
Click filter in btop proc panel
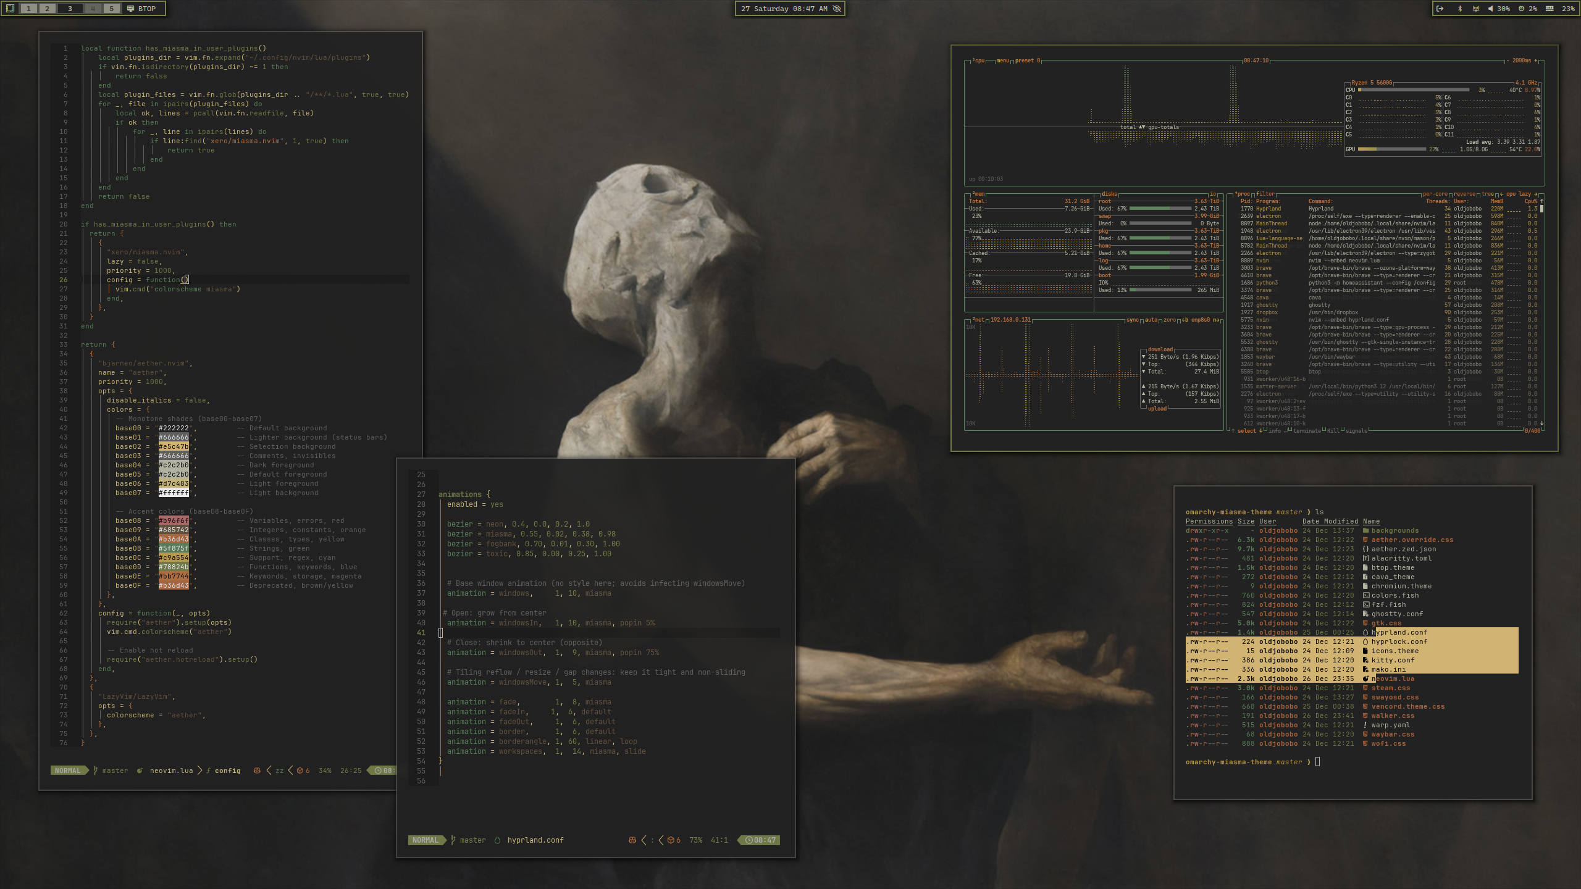click(1265, 194)
